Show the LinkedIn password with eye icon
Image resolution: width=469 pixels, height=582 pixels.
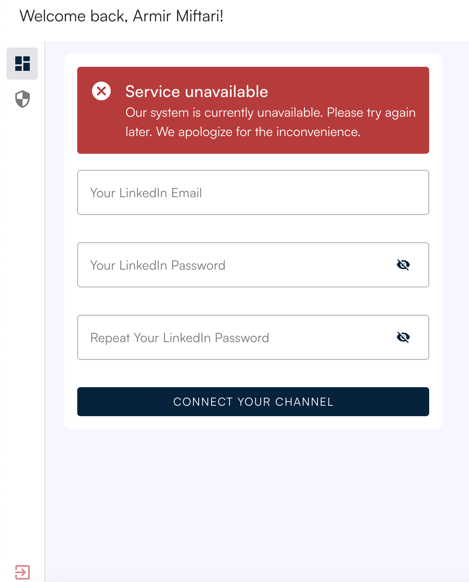(403, 265)
